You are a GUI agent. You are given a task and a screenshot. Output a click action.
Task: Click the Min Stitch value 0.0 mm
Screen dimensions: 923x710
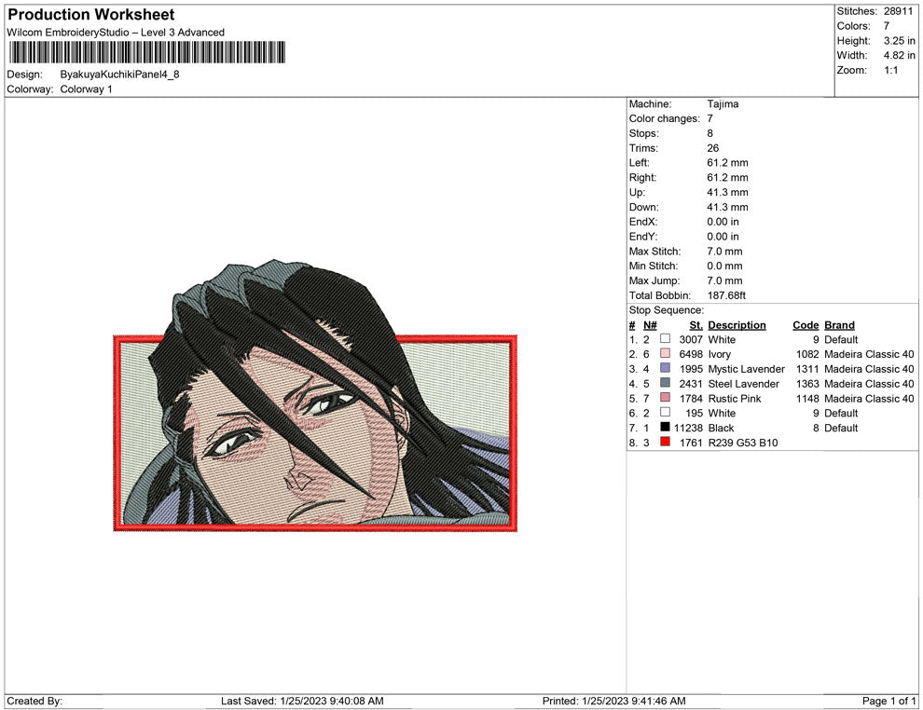pos(724,266)
